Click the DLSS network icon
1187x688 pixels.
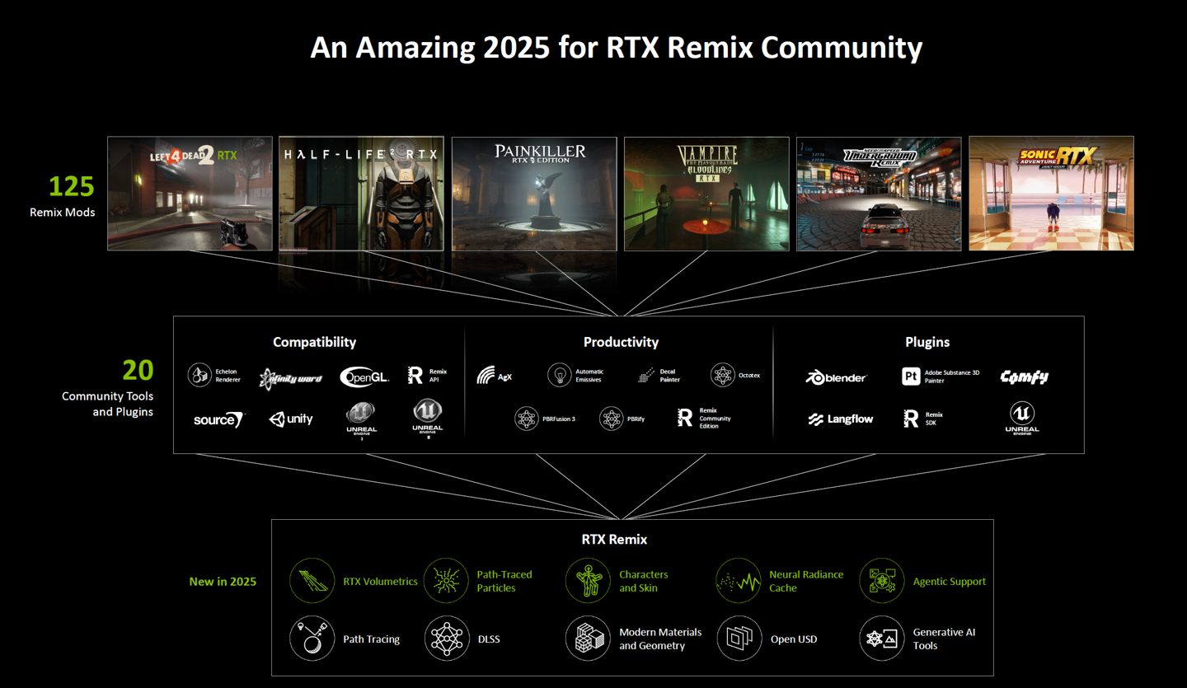pyautogui.click(x=446, y=639)
